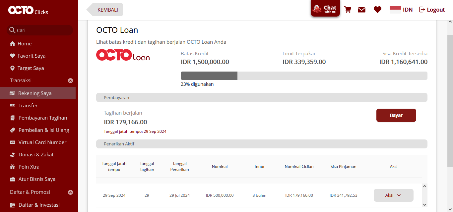Click the Tanggal jatuh tempo column header

pyautogui.click(x=114, y=167)
